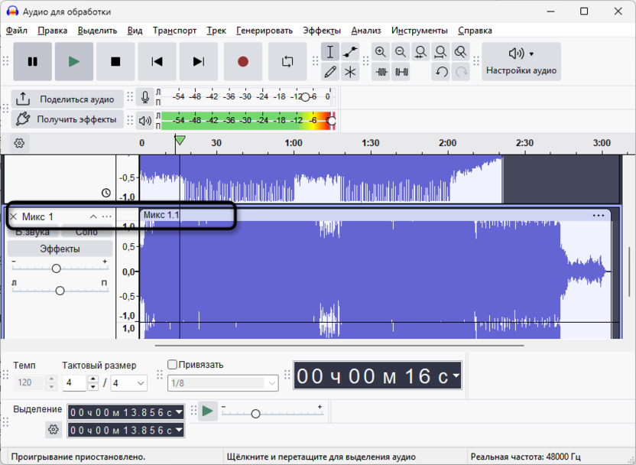
Task: Click the Record button
Action: coord(243,62)
